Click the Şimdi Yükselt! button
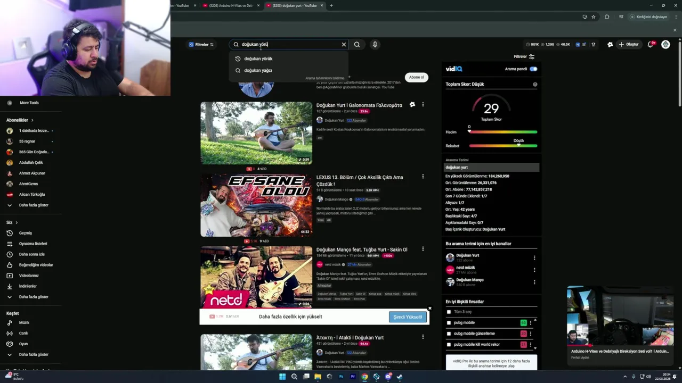The width and height of the screenshot is (682, 383). tap(408, 317)
